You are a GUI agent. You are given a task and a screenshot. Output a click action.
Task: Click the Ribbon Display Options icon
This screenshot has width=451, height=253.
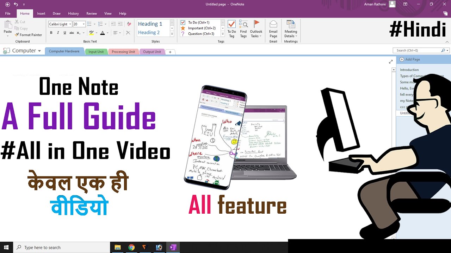(x=405, y=4)
